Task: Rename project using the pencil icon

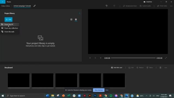Action: (35, 6)
